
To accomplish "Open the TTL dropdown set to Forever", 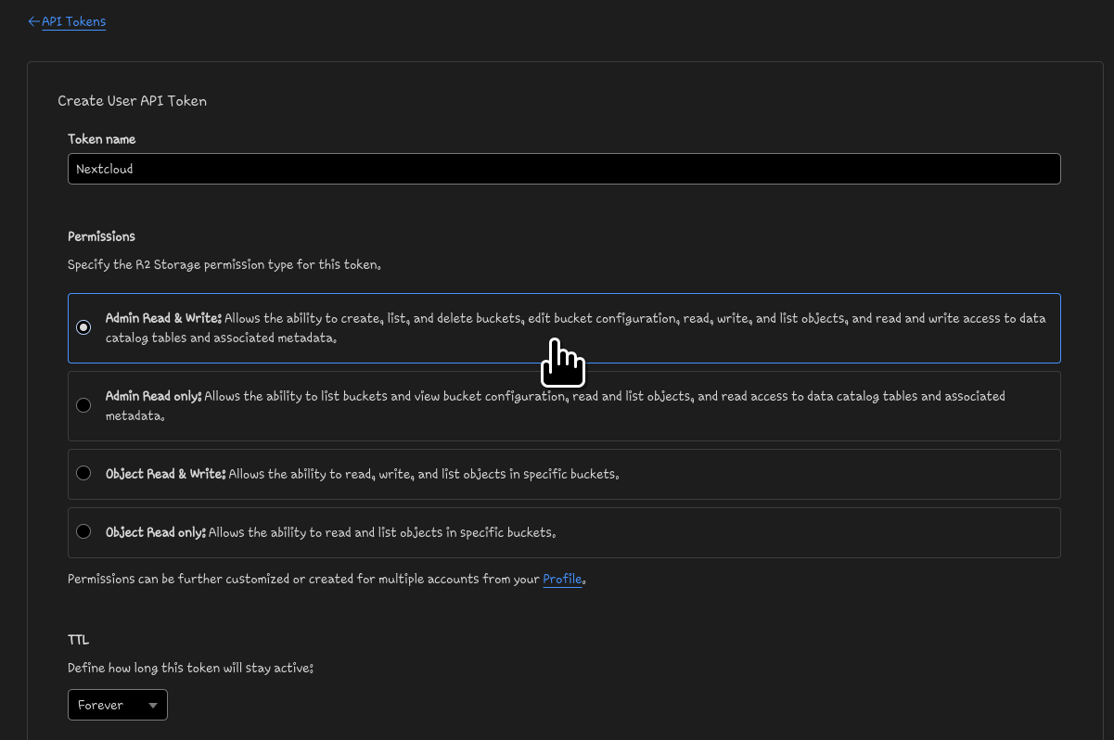I will coord(117,705).
